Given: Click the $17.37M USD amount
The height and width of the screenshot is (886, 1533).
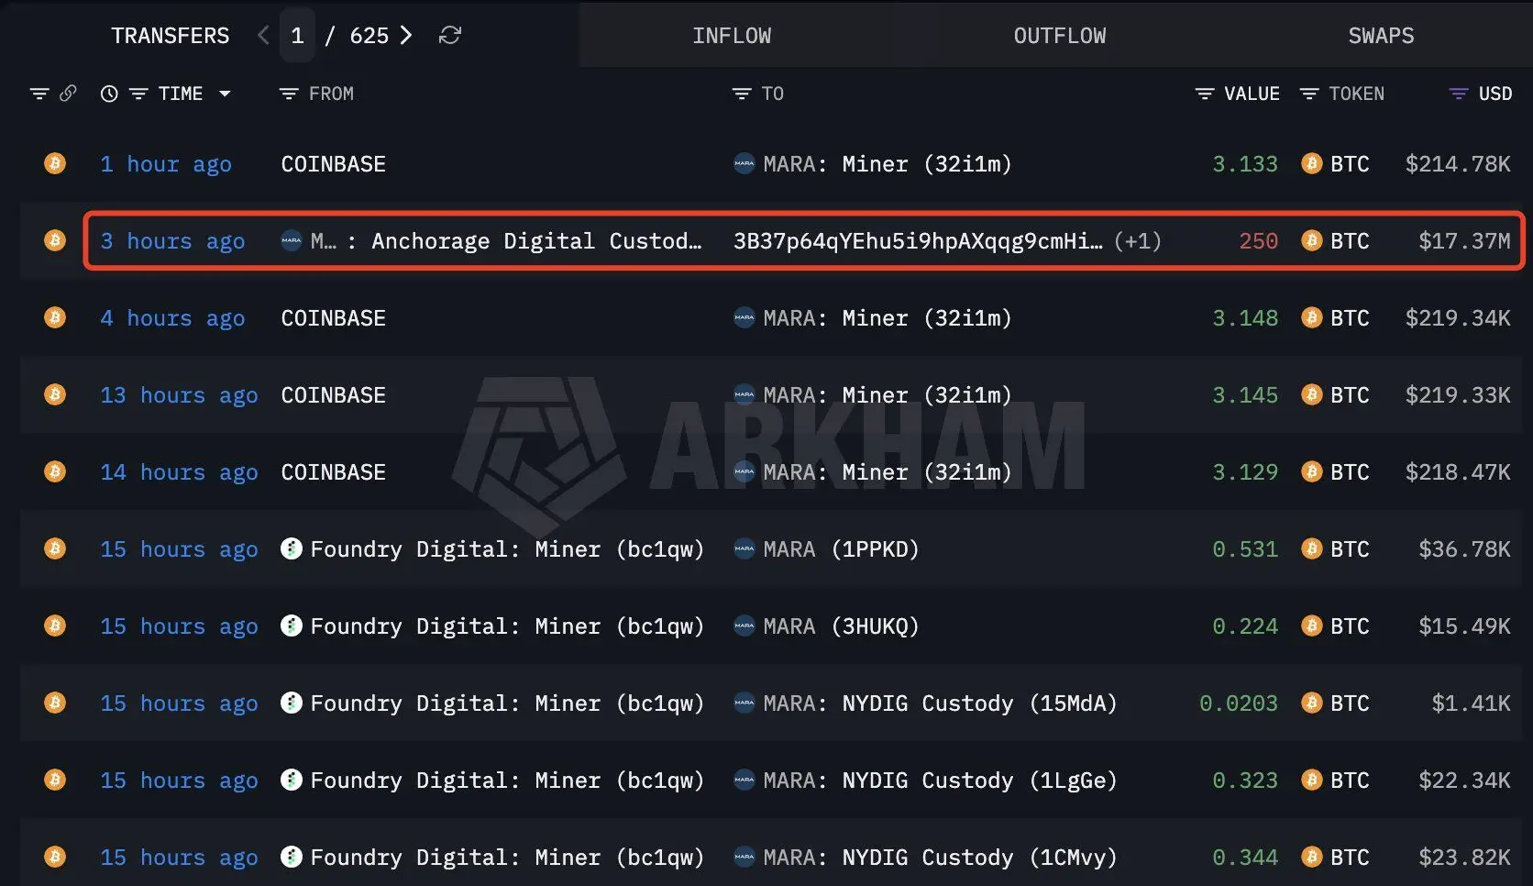Looking at the screenshot, I should click(1464, 241).
